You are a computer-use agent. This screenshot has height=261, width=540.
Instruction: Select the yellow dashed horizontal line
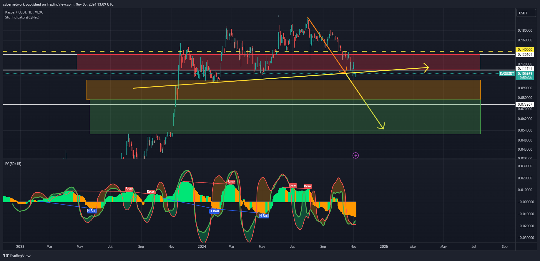pyautogui.click(x=259, y=51)
